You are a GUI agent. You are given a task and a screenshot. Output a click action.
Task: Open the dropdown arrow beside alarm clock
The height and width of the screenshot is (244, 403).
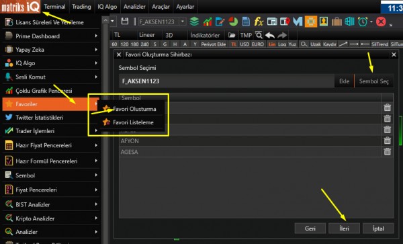(371, 22)
